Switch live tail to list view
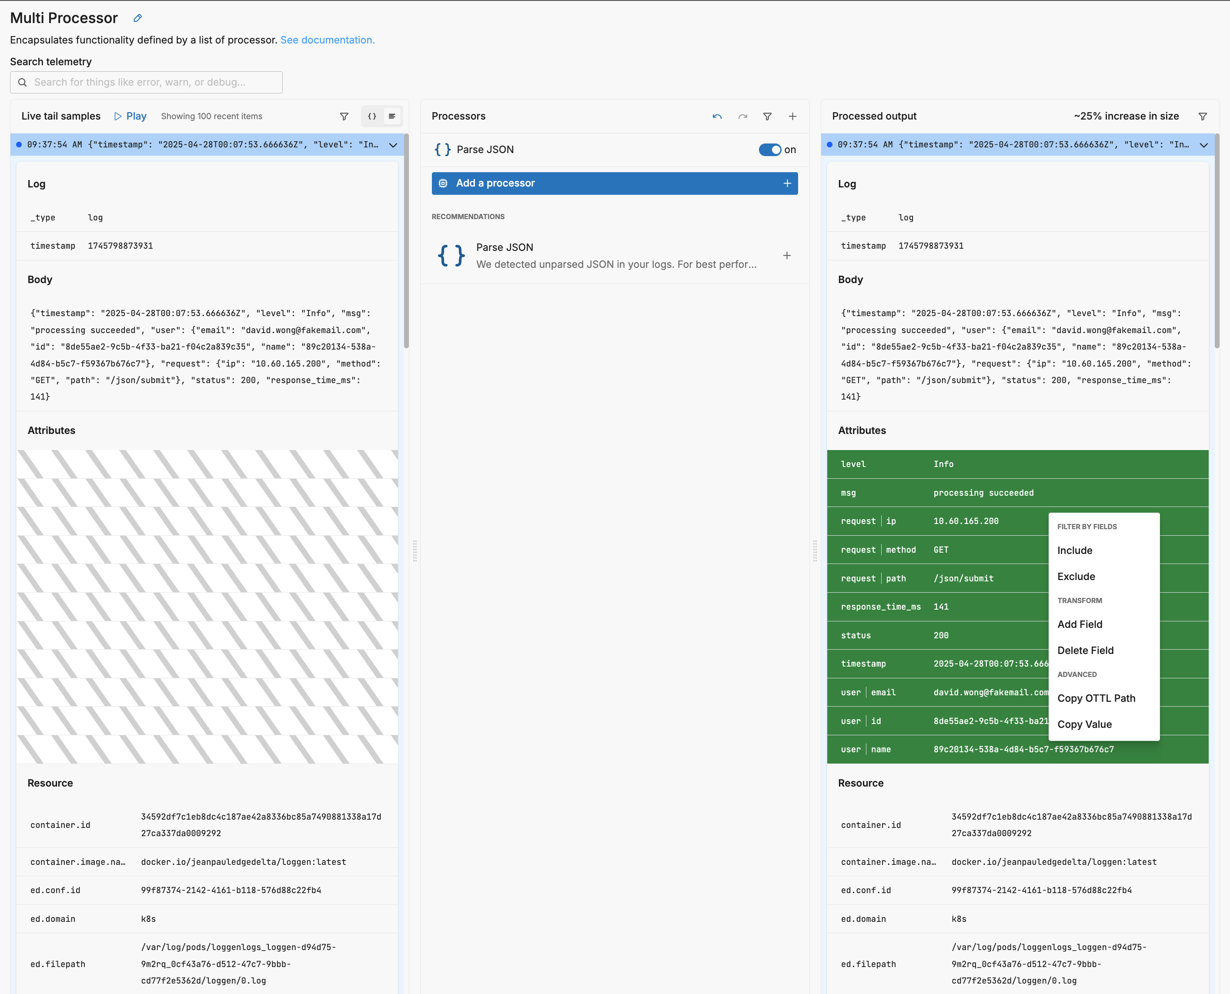 click(392, 116)
